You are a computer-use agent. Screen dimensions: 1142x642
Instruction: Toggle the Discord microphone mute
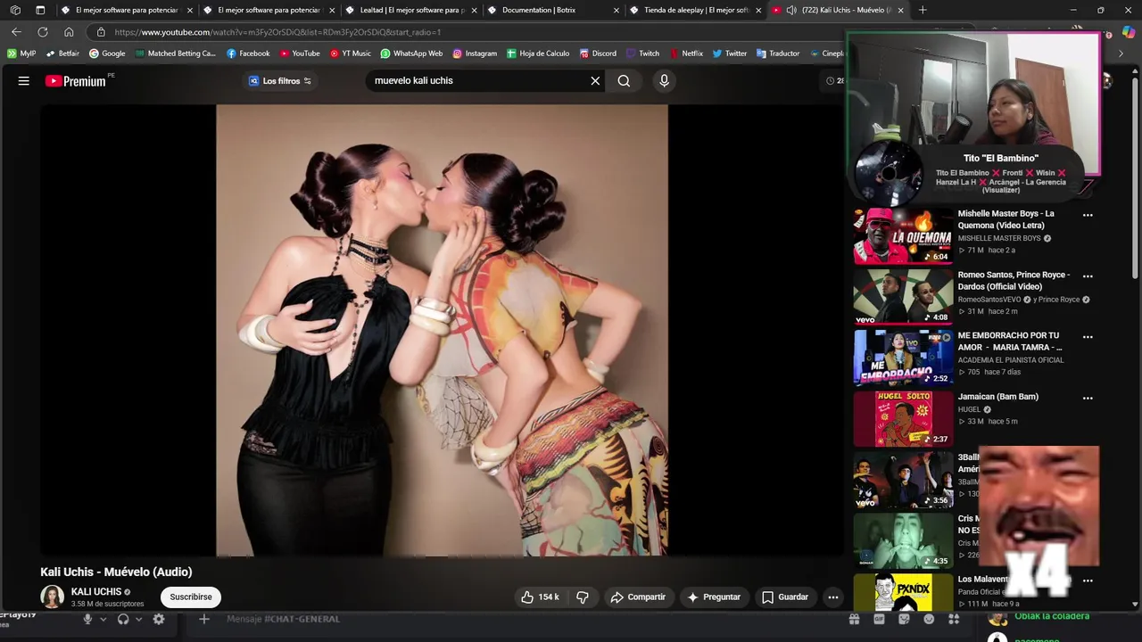point(87,619)
